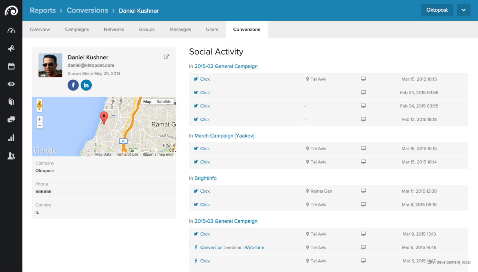Open the account dropdown chevron
The width and height of the screenshot is (478, 272).
click(463, 10)
